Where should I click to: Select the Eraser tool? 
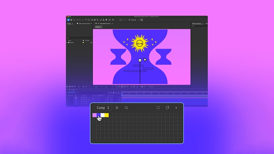tap(106, 20)
